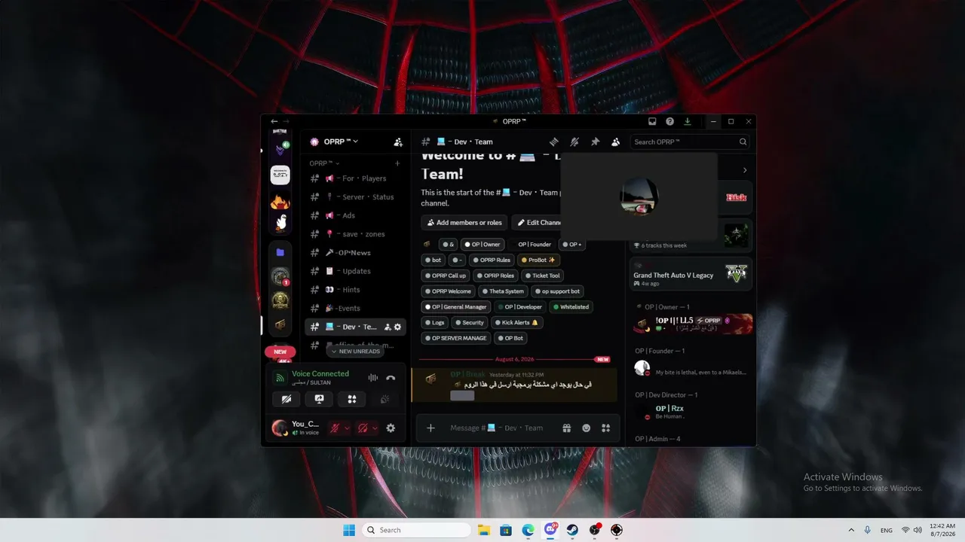The height and width of the screenshot is (542, 965).
Task: Click the search magnifier in Search OPRP
Action: [x=743, y=142]
